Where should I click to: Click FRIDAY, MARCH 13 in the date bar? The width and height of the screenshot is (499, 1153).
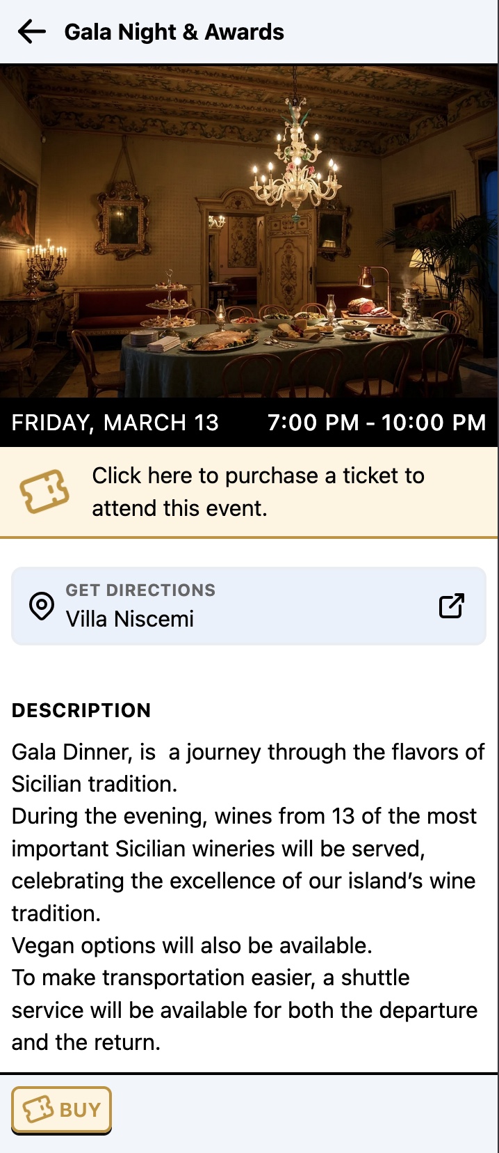tap(115, 422)
